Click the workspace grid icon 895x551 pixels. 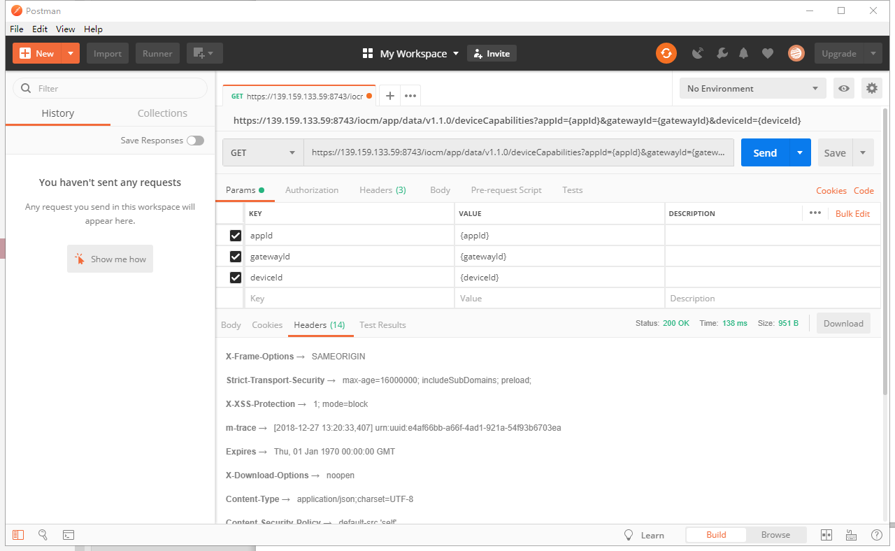click(x=368, y=54)
